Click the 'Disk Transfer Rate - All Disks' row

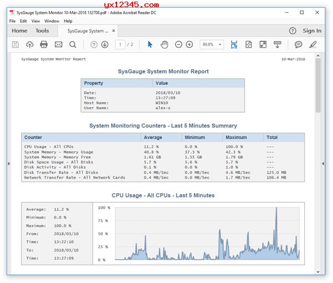tap(163, 173)
